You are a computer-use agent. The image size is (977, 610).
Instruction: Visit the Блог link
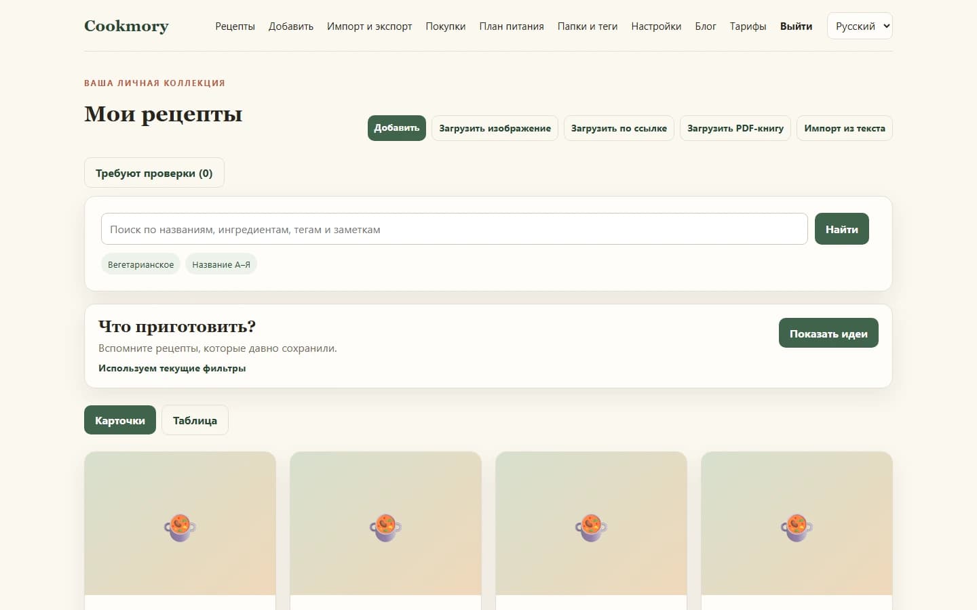click(706, 26)
